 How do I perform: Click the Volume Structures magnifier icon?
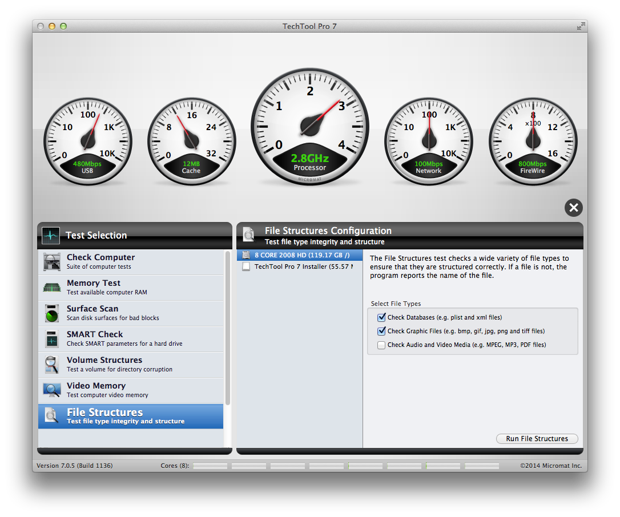click(x=52, y=365)
